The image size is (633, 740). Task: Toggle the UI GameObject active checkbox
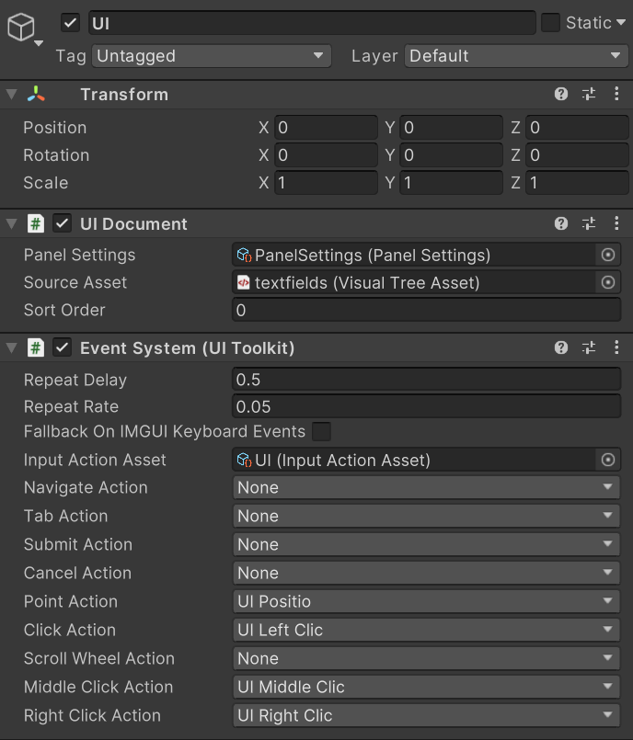point(70,23)
